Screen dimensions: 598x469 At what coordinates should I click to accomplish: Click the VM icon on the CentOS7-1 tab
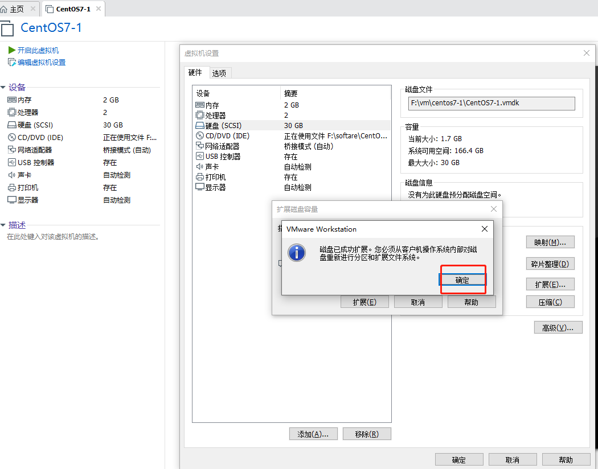[50, 9]
